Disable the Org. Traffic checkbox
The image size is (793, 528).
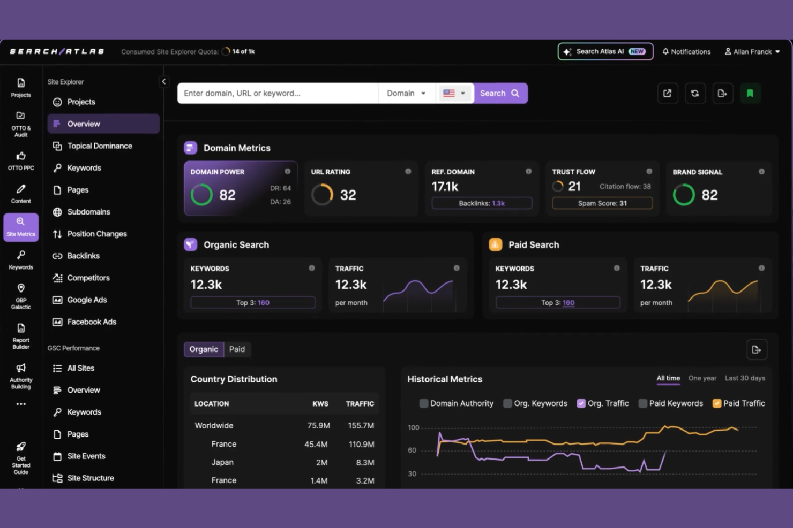(581, 403)
